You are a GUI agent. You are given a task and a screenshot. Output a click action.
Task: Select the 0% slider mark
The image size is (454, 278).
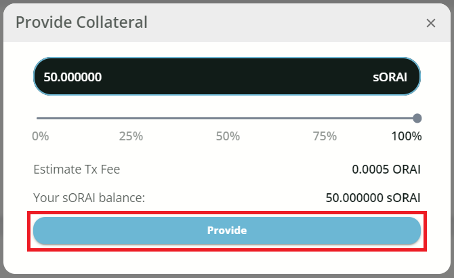coord(41,136)
